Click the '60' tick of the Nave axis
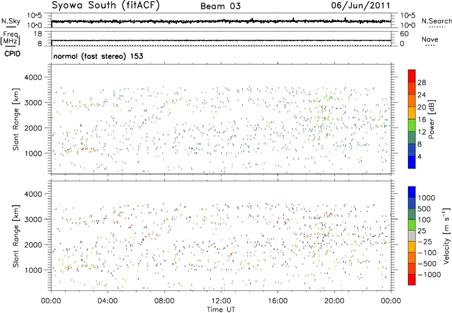 (x=405, y=34)
